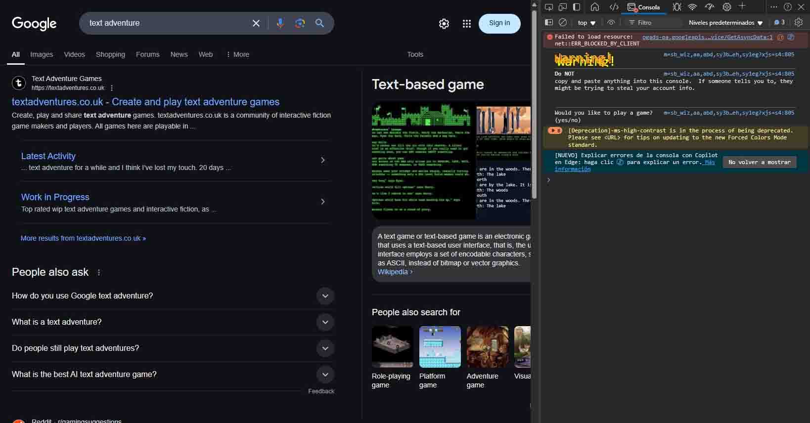Open the 'top' JavaScript context dropdown
This screenshot has height=423, width=810.
coord(587,23)
